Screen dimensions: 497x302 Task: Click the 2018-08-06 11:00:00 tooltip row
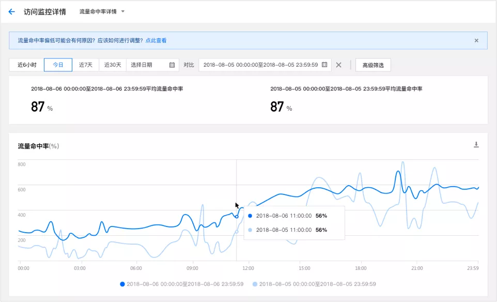(x=287, y=216)
